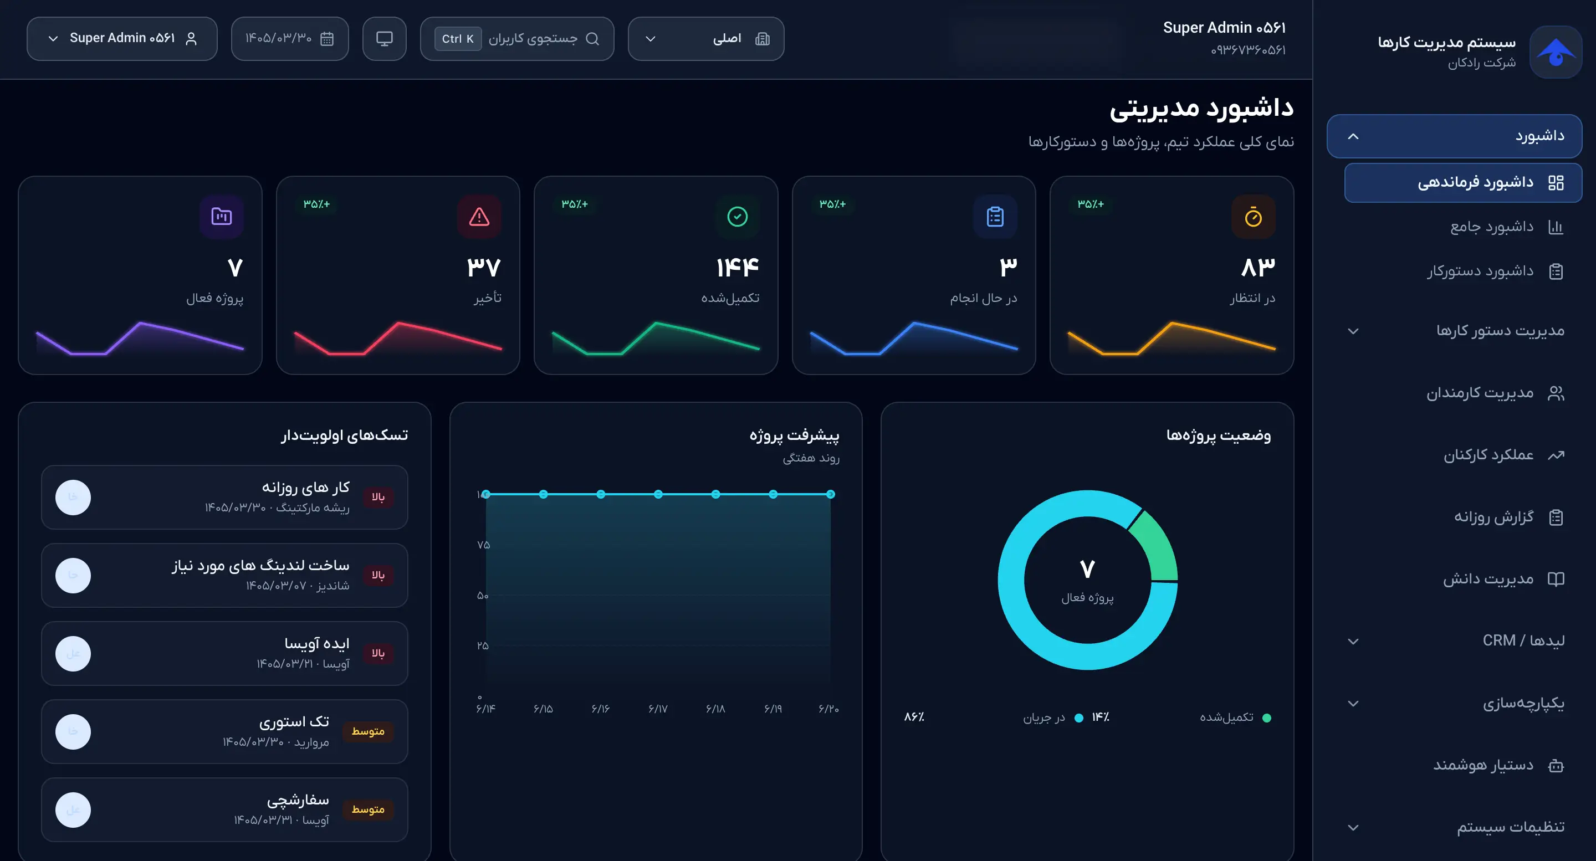This screenshot has height=861, width=1596.
Task: Click the clipboard icon on در حال انجام card
Action: point(995,217)
